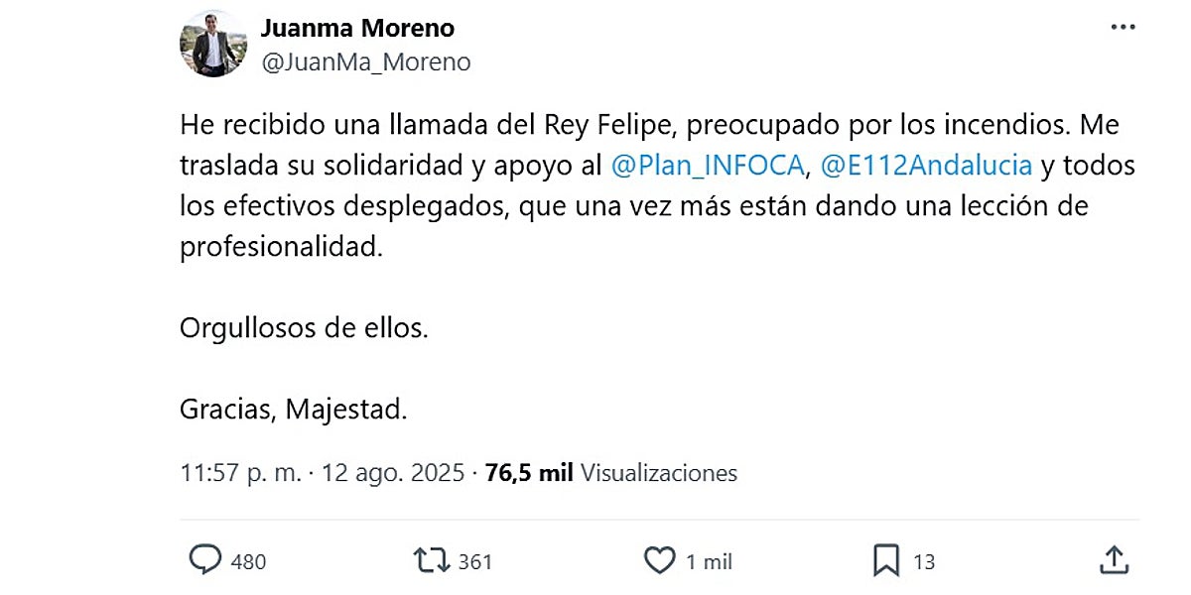Viewport: 1191px width, 595px height.
Task: Visit the @E112Andalucia mention link
Action: pyautogui.click(x=926, y=166)
